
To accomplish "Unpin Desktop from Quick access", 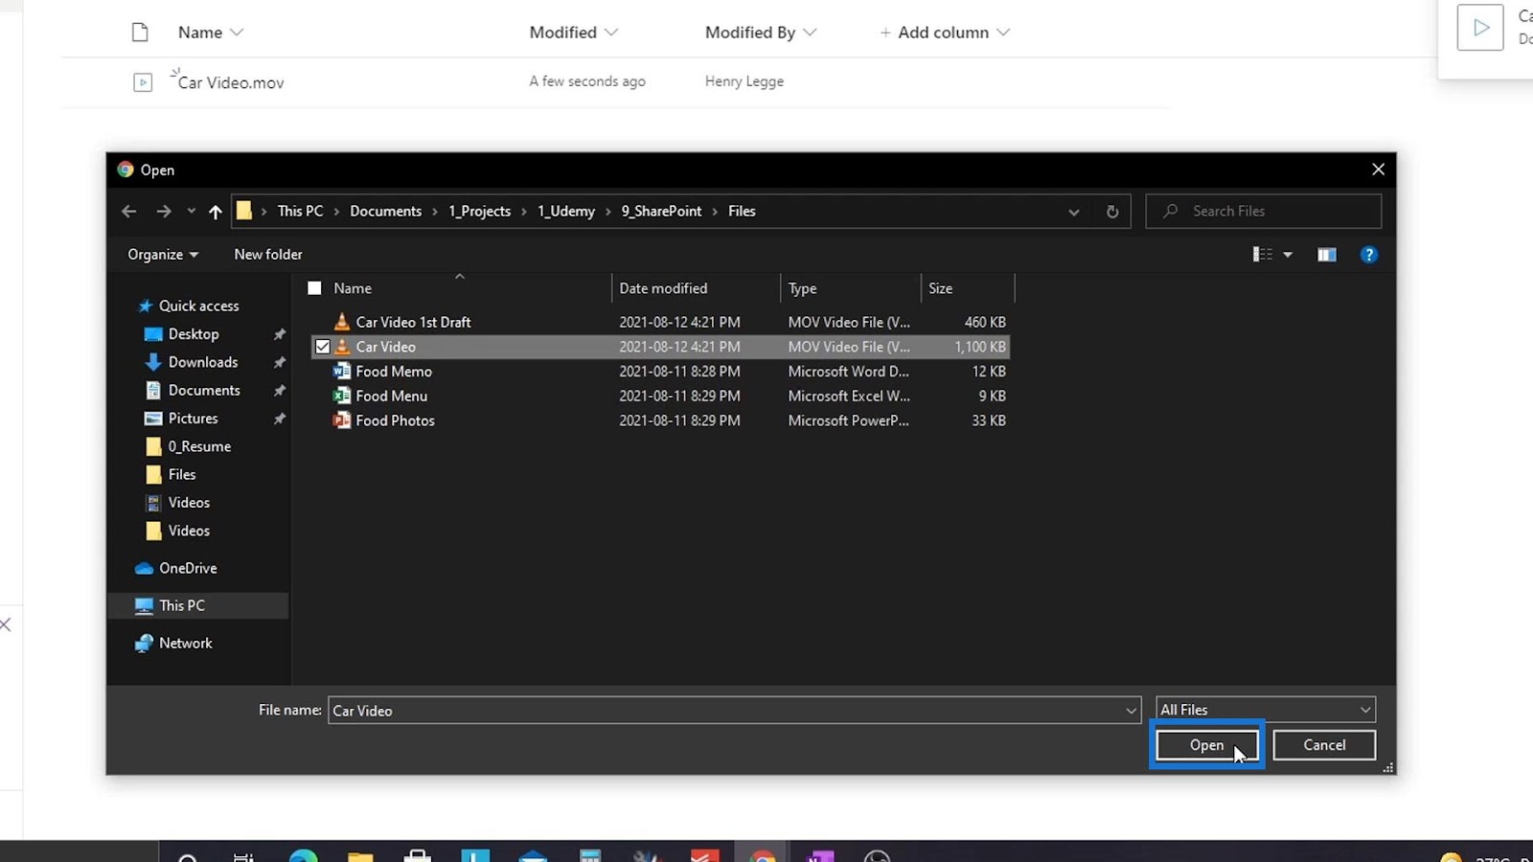I will click(279, 334).
